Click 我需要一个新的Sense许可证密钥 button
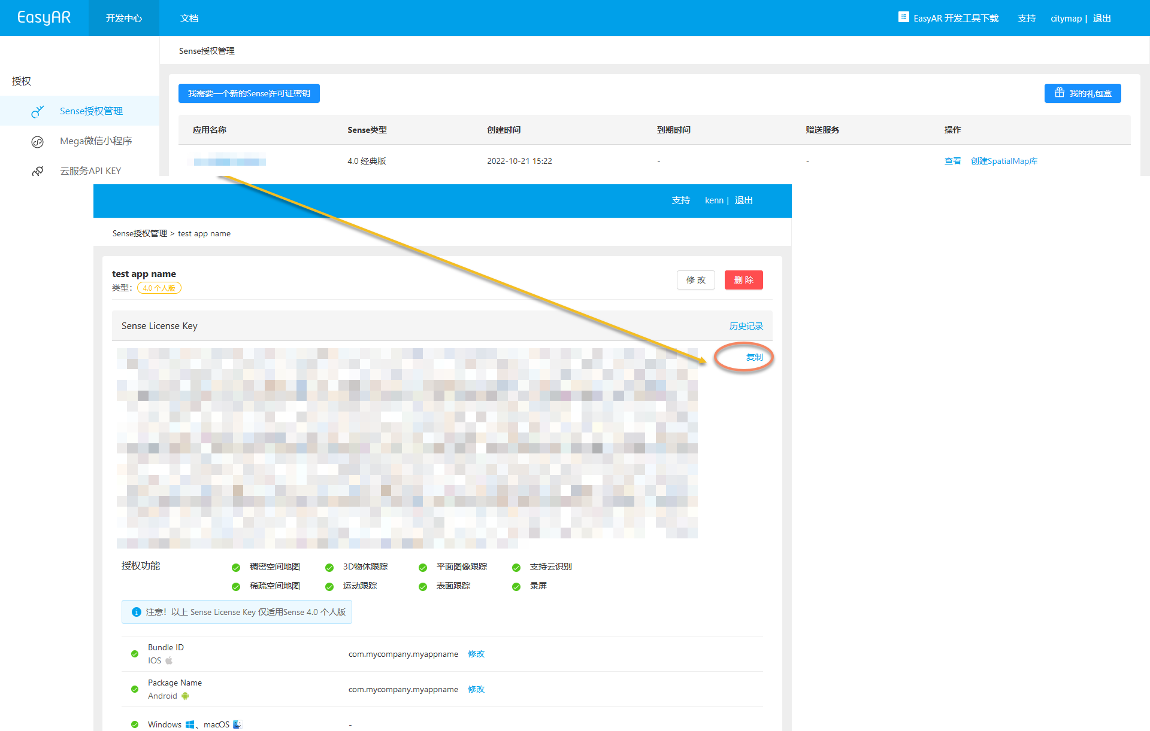Screen dimensions: 1150x731 249,93
